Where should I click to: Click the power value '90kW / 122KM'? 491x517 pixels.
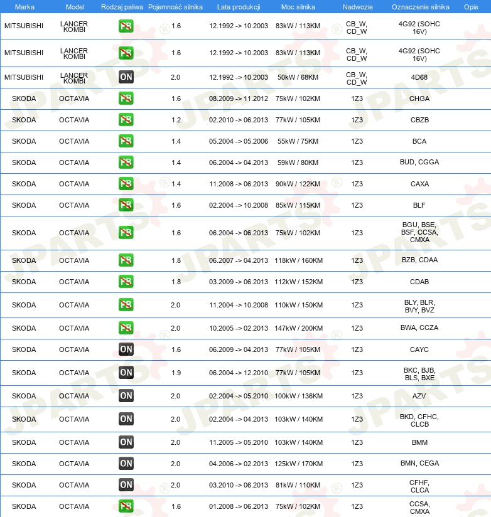[x=298, y=184]
